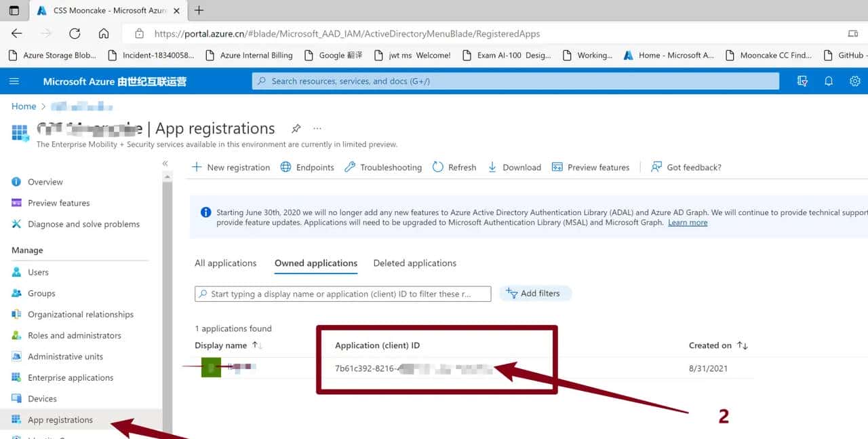Refresh the applications list
Image resolution: width=868 pixels, height=439 pixels.
tap(454, 167)
